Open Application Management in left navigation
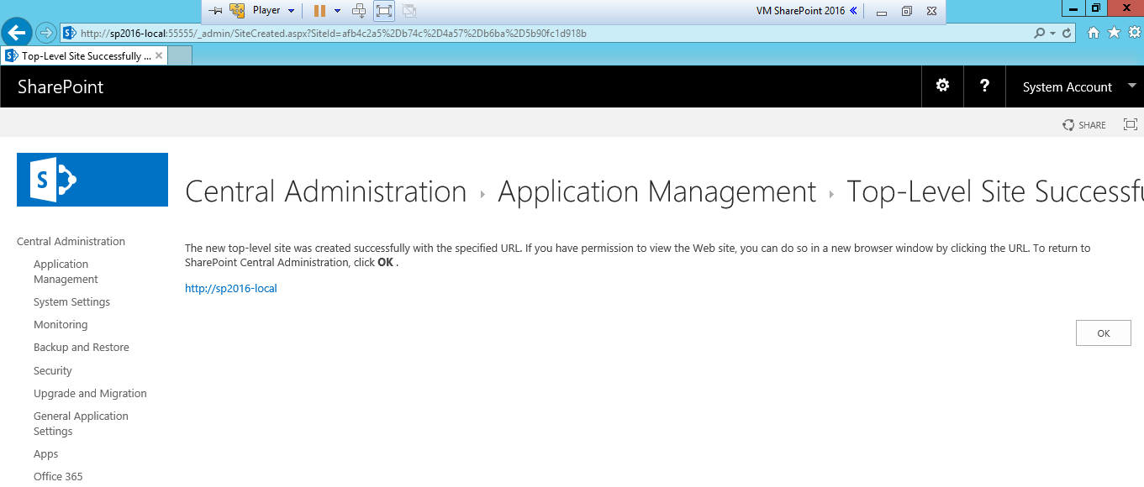 point(66,271)
